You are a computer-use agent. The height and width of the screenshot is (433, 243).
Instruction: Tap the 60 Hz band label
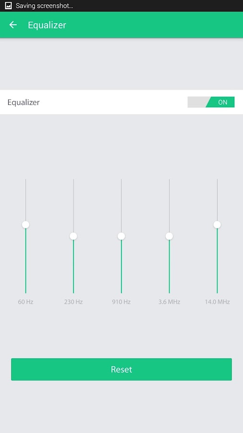[x=25, y=302]
